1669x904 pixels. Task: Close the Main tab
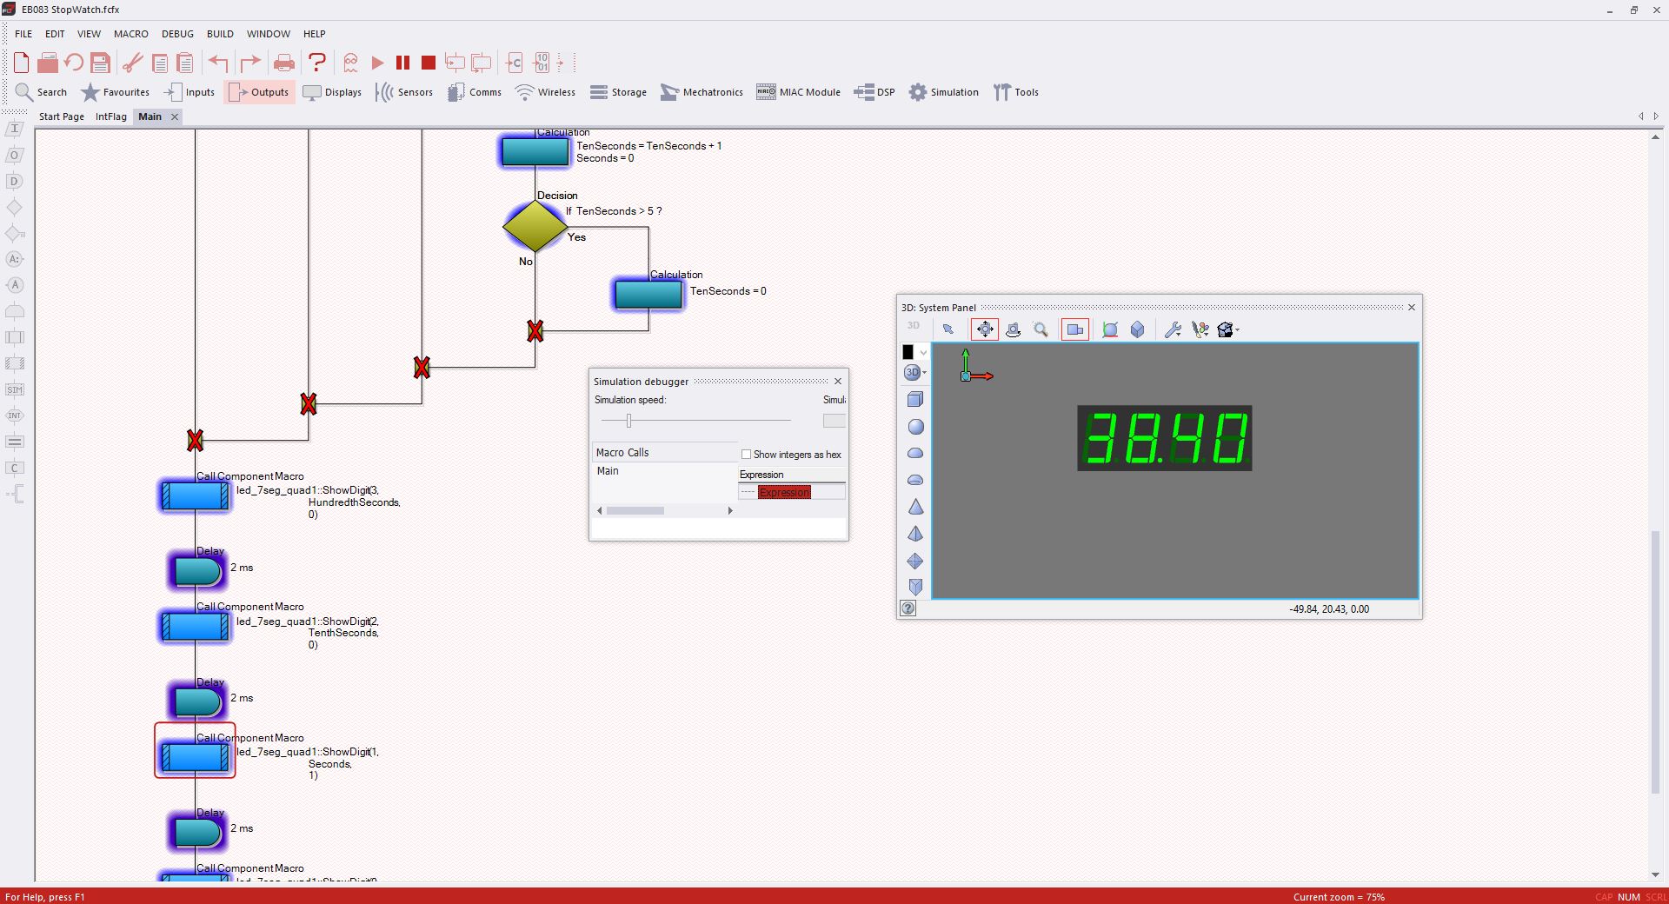point(174,116)
